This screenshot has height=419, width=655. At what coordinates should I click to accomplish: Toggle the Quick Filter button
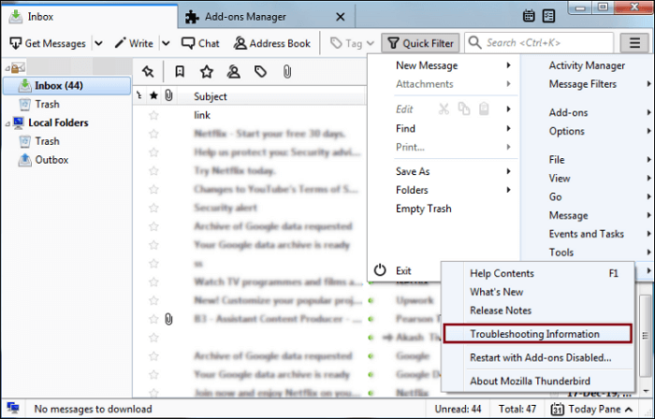coord(420,43)
